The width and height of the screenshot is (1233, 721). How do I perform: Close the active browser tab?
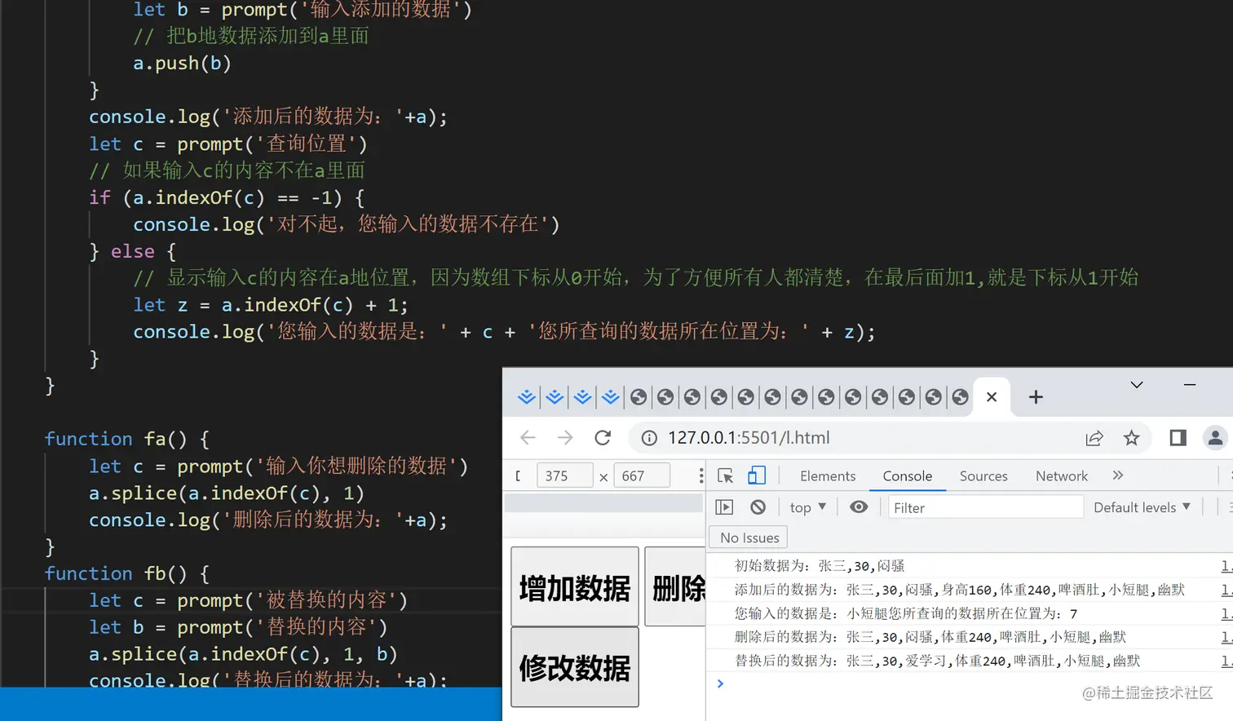992,397
